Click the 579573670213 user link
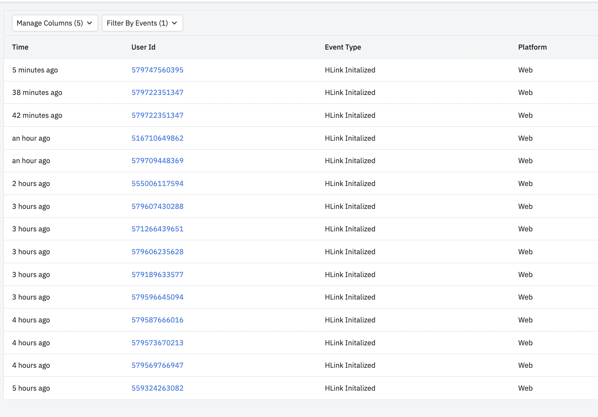Image resolution: width=598 pixels, height=417 pixels. (x=157, y=343)
